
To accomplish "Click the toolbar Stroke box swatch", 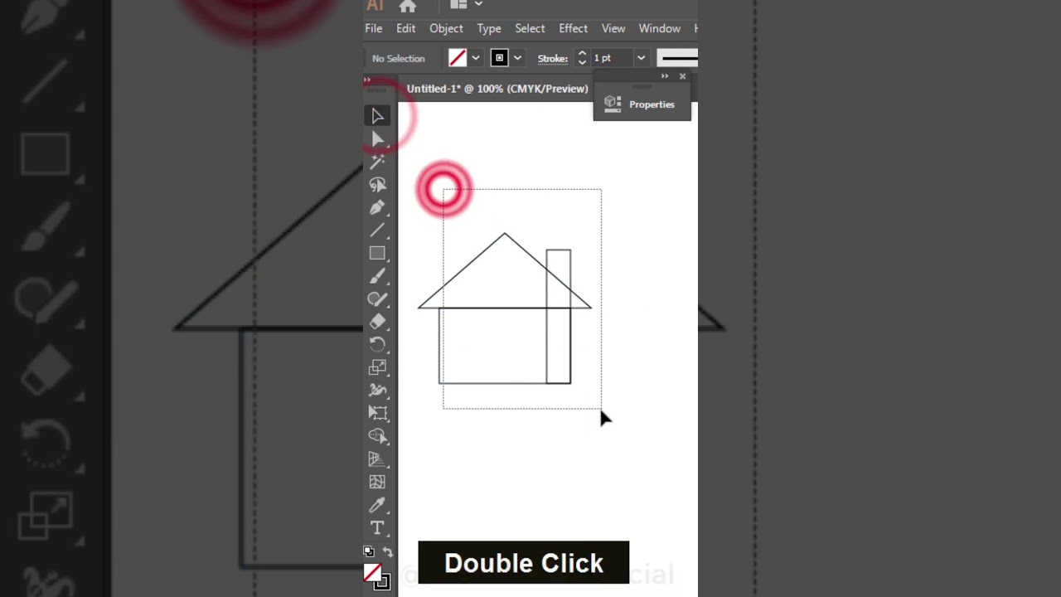I will point(382,583).
